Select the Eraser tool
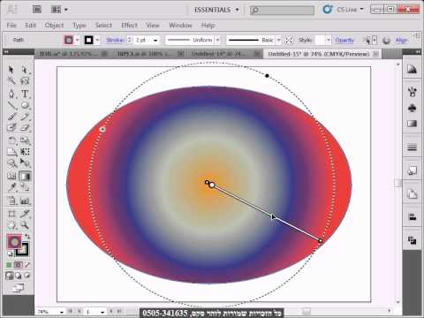The height and width of the screenshot is (318, 424). pyautogui.click(x=25, y=128)
